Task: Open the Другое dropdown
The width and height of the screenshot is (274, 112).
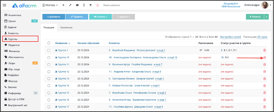Action: tap(123, 17)
